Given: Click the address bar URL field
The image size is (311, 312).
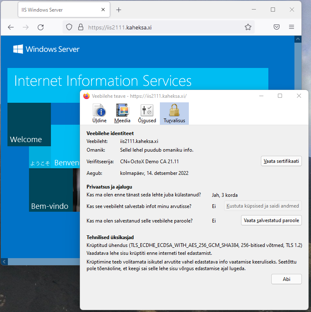Looking at the screenshot, I should point(159,27).
